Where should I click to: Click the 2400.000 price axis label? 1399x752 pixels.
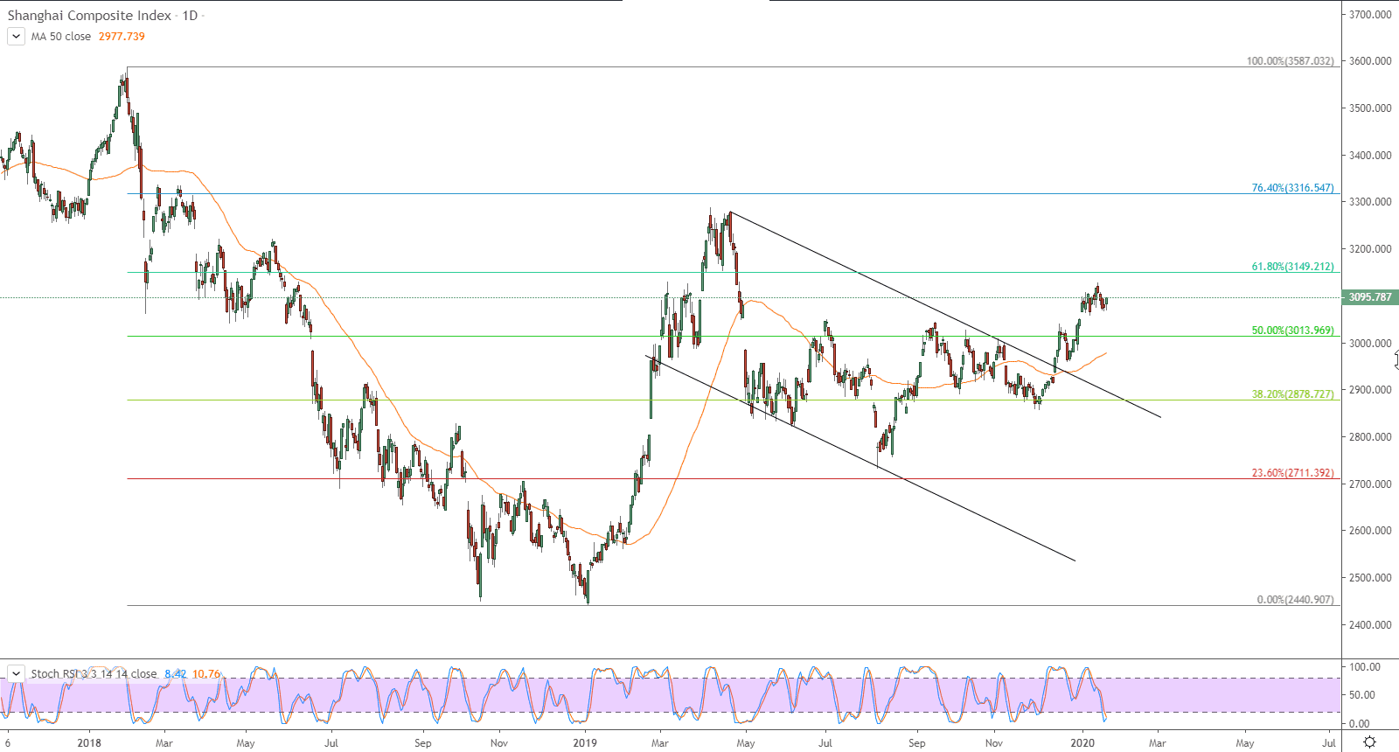click(1370, 625)
